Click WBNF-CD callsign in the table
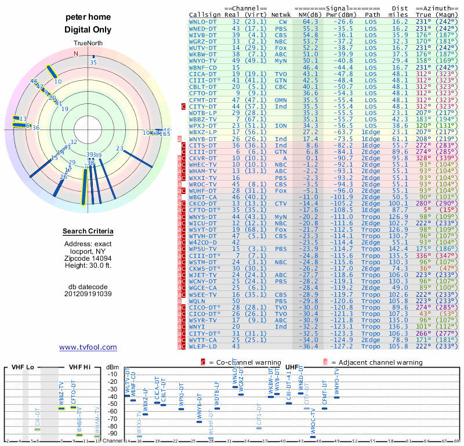 point(202,67)
